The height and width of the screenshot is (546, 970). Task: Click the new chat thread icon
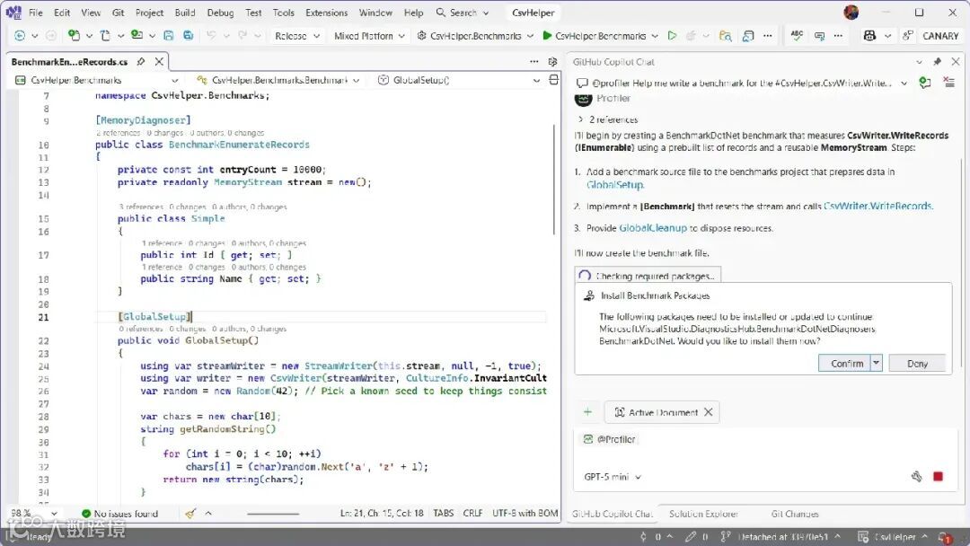[x=925, y=83]
